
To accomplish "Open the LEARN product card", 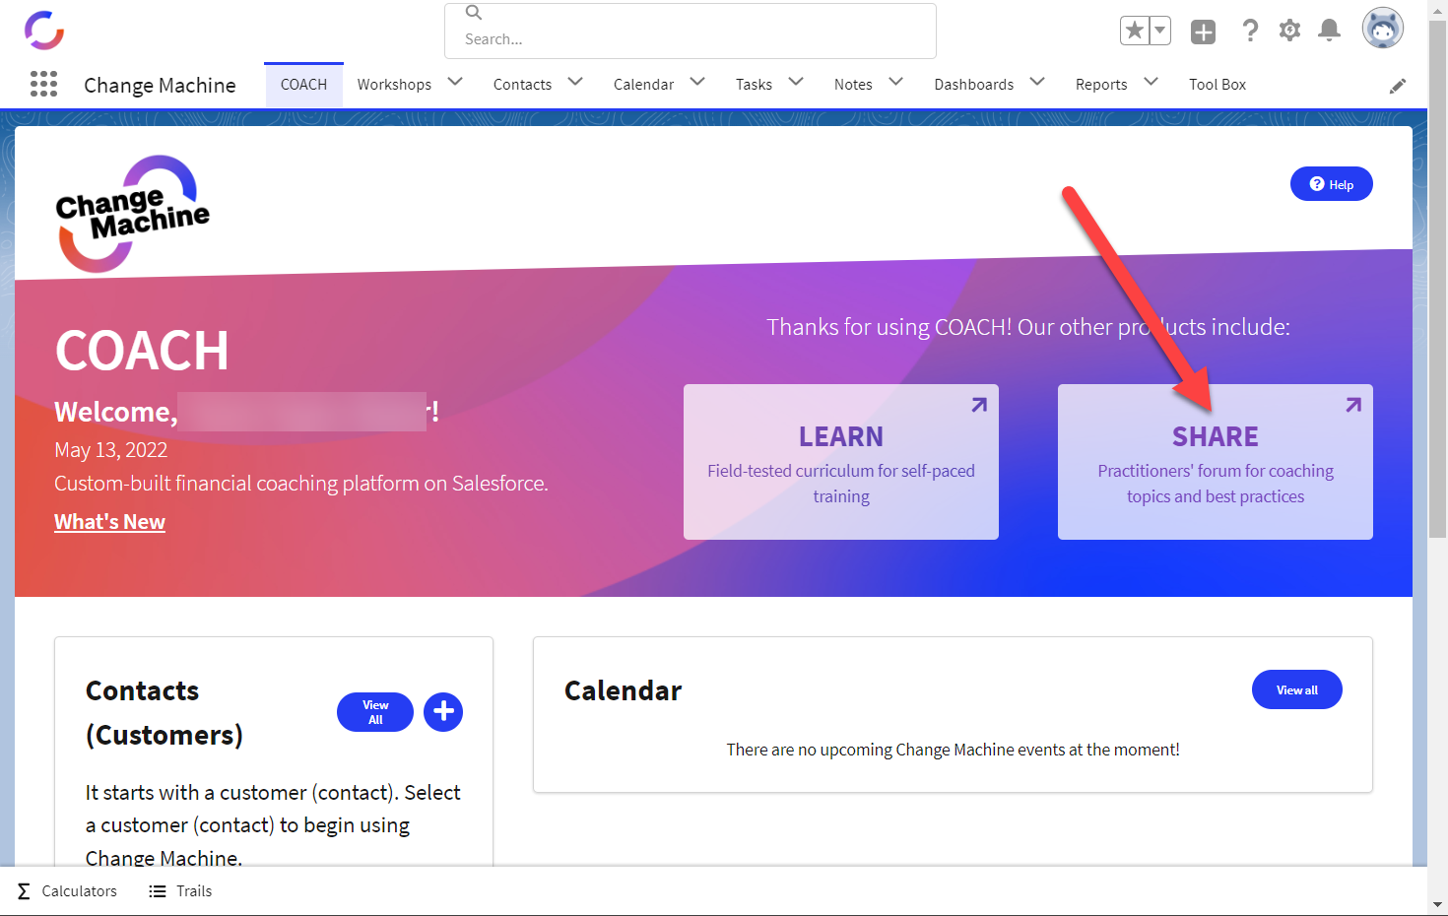I will (841, 462).
